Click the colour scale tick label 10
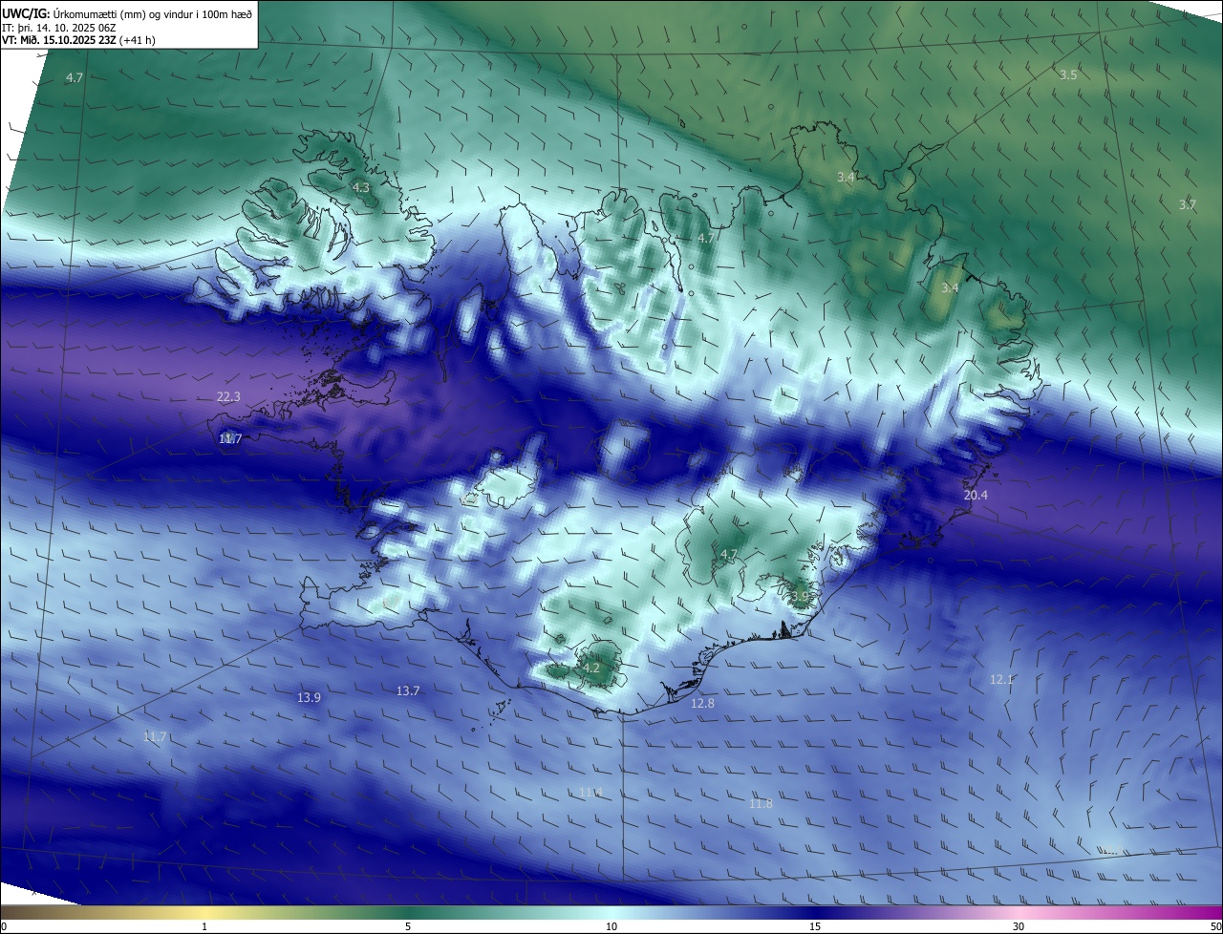This screenshot has height=934, width=1223. (611, 926)
